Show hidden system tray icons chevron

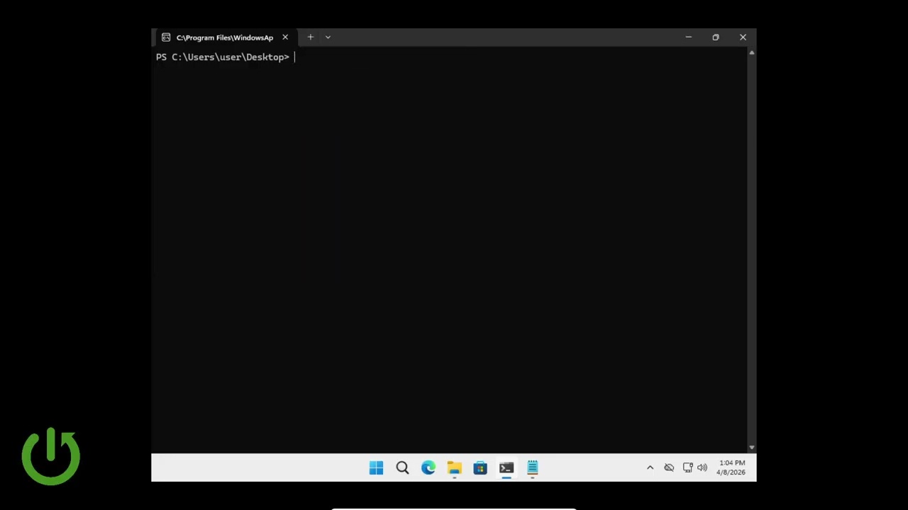[x=650, y=467]
